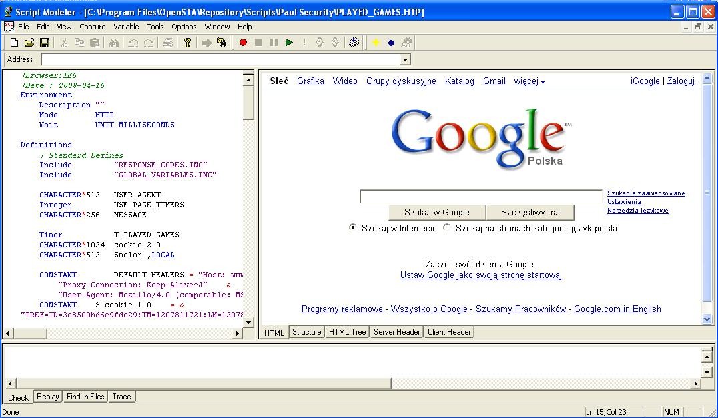
Task: Click the Address input field
Action: point(221,59)
